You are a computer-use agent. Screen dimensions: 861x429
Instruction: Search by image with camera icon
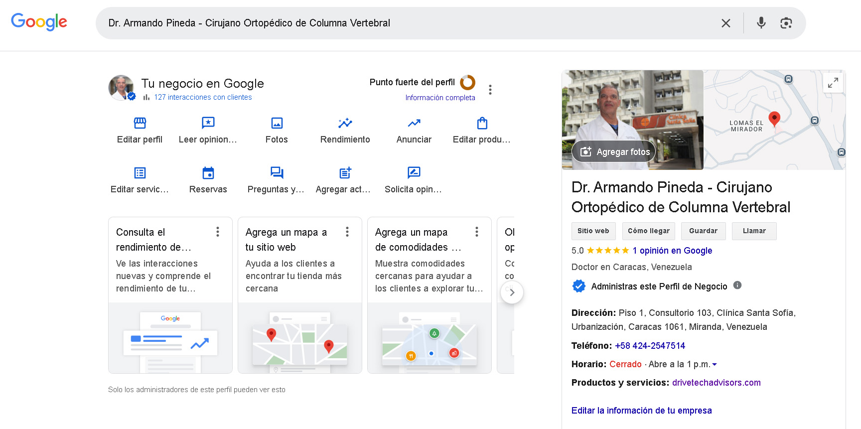tap(786, 23)
